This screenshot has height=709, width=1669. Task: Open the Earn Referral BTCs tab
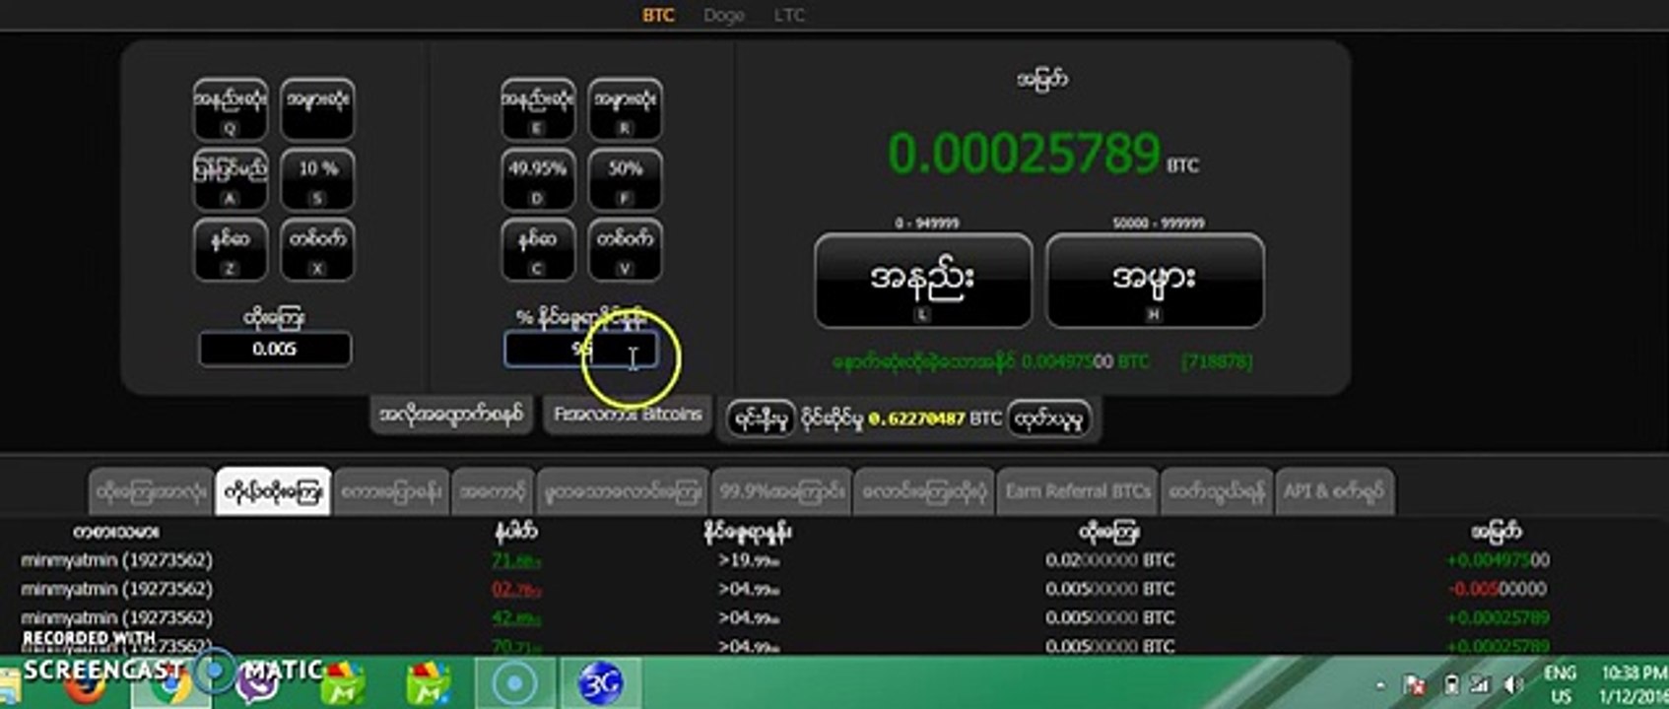pyautogui.click(x=1078, y=491)
